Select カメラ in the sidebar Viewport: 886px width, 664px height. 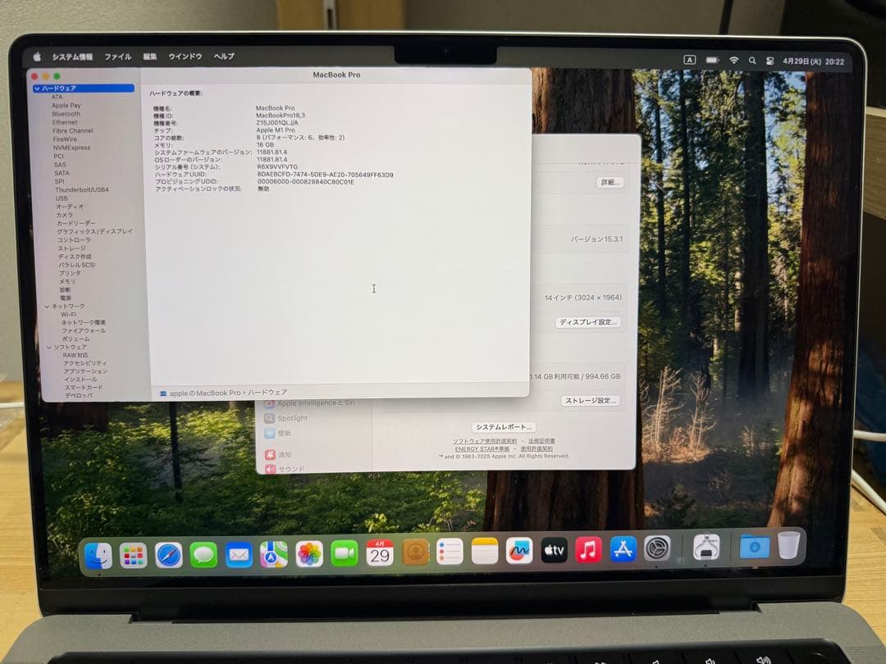(65, 215)
